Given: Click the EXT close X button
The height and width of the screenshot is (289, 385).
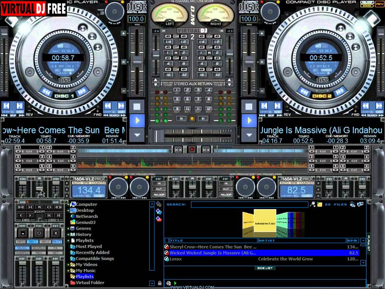Looking at the screenshot, I should [56, 233].
